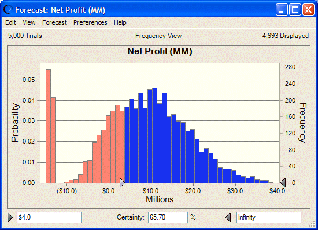Click the ($10.0) x-axis tick label
Screen dimensions: 318x230
[66, 191]
